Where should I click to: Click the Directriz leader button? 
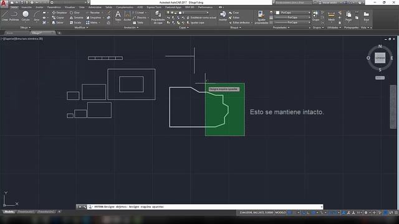tap(140, 17)
